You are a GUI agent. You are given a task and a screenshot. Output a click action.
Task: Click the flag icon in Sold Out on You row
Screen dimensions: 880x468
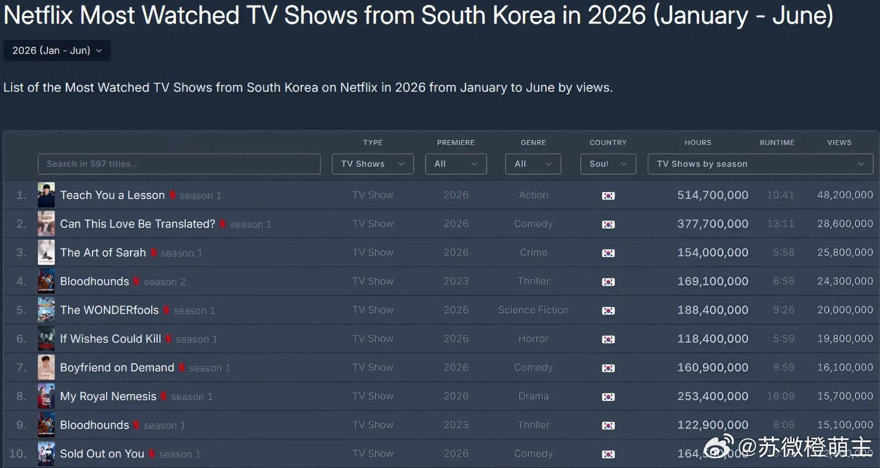608,454
